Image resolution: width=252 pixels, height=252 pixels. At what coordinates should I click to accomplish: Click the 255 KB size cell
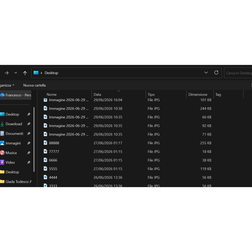coord(206,143)
